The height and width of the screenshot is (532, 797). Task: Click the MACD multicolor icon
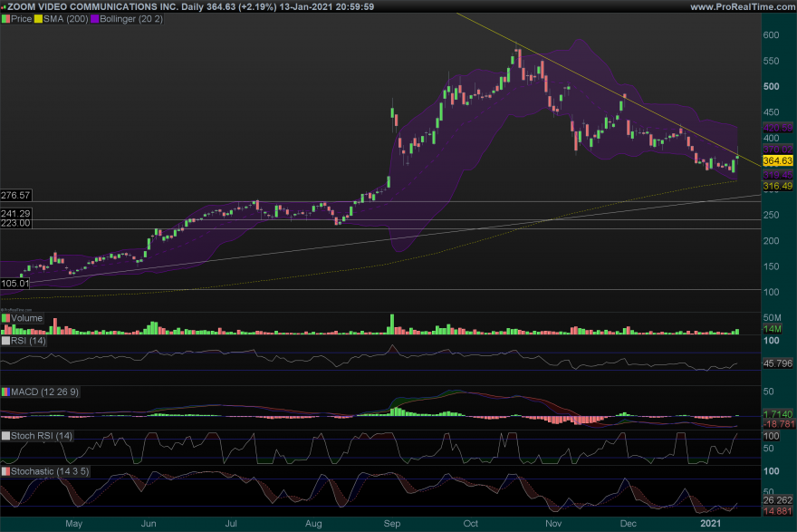pyautogui.click(x=5, y=392)
